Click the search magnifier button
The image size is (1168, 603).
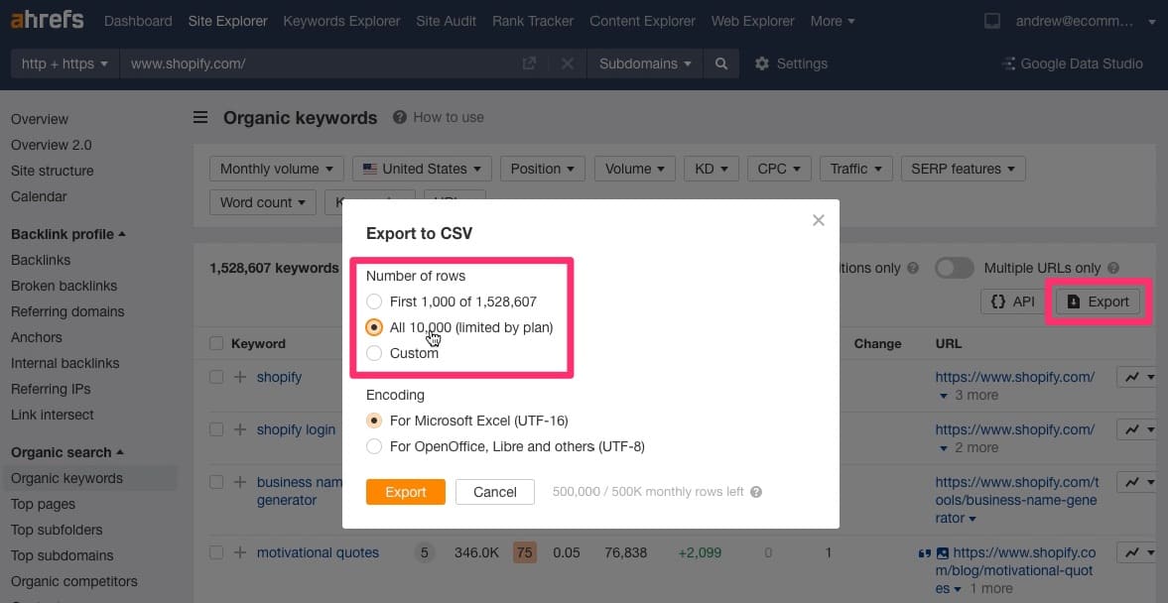[721, 64]
